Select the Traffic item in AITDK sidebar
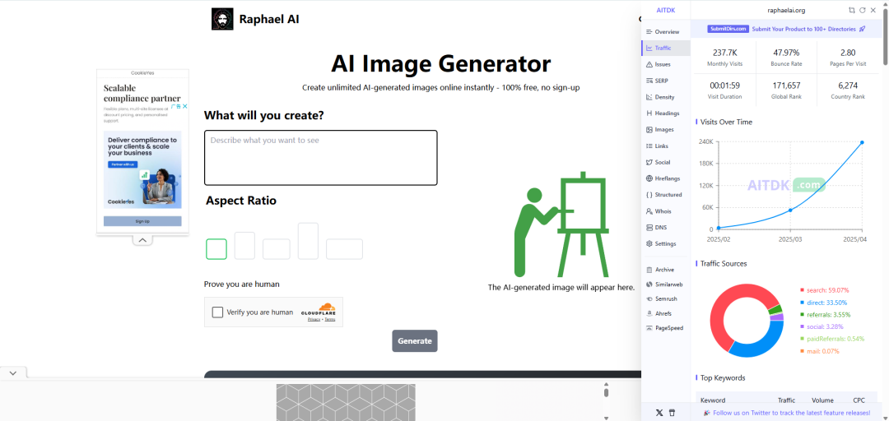The width and height of the screenshot is (889, 421). [x=666, y=49]
